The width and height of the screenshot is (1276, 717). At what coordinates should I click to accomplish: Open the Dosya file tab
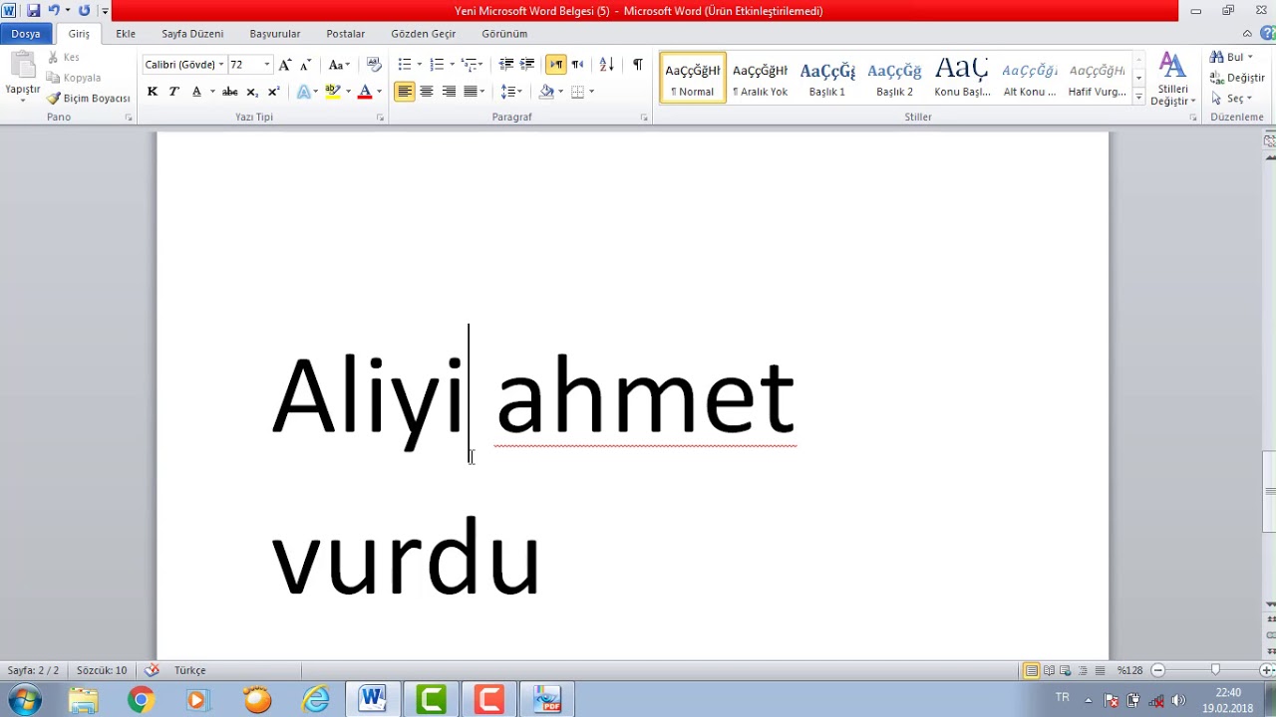pos(26,34)
